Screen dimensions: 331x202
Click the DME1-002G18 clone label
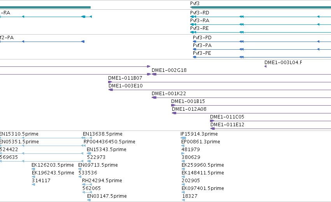169,70
